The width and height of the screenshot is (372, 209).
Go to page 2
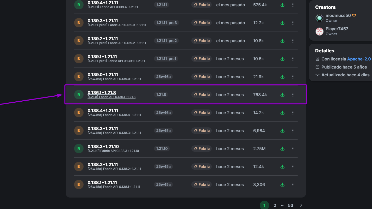coord(275,205)
